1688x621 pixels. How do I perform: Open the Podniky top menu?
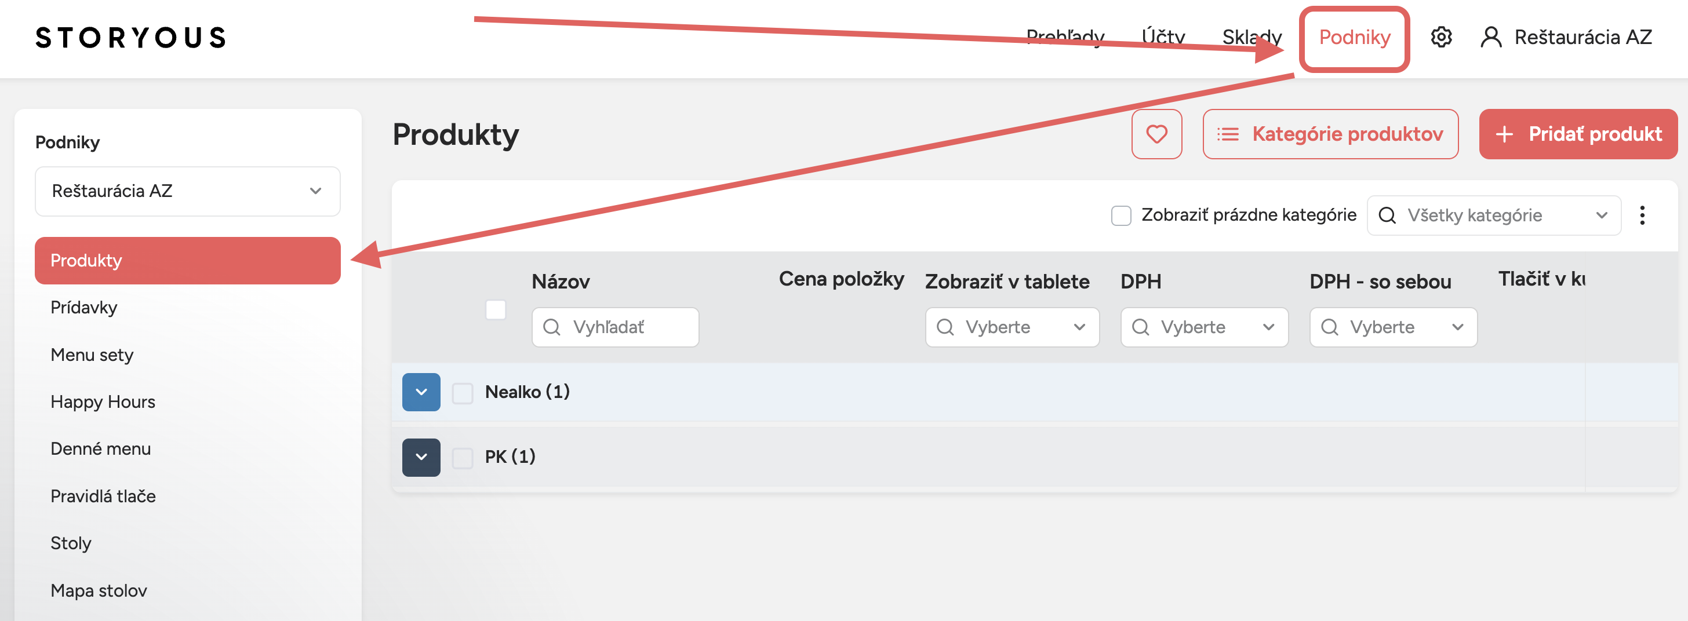coord(1355,37)
